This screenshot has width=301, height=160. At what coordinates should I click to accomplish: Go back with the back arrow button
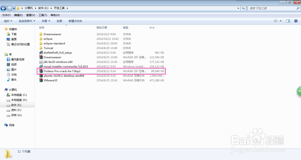tap(3, 8)
